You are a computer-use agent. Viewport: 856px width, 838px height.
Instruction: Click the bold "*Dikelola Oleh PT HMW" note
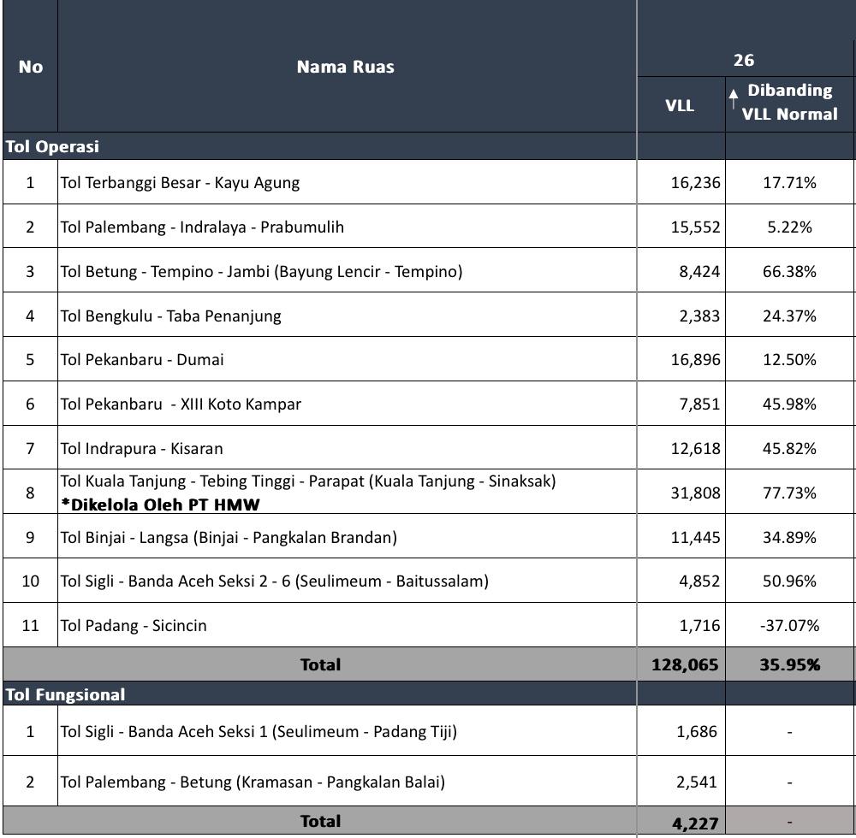click(x=160, y=505)
